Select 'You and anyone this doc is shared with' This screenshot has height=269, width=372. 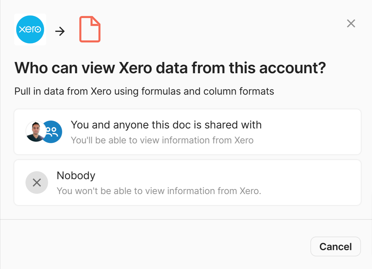pos(166,125)
